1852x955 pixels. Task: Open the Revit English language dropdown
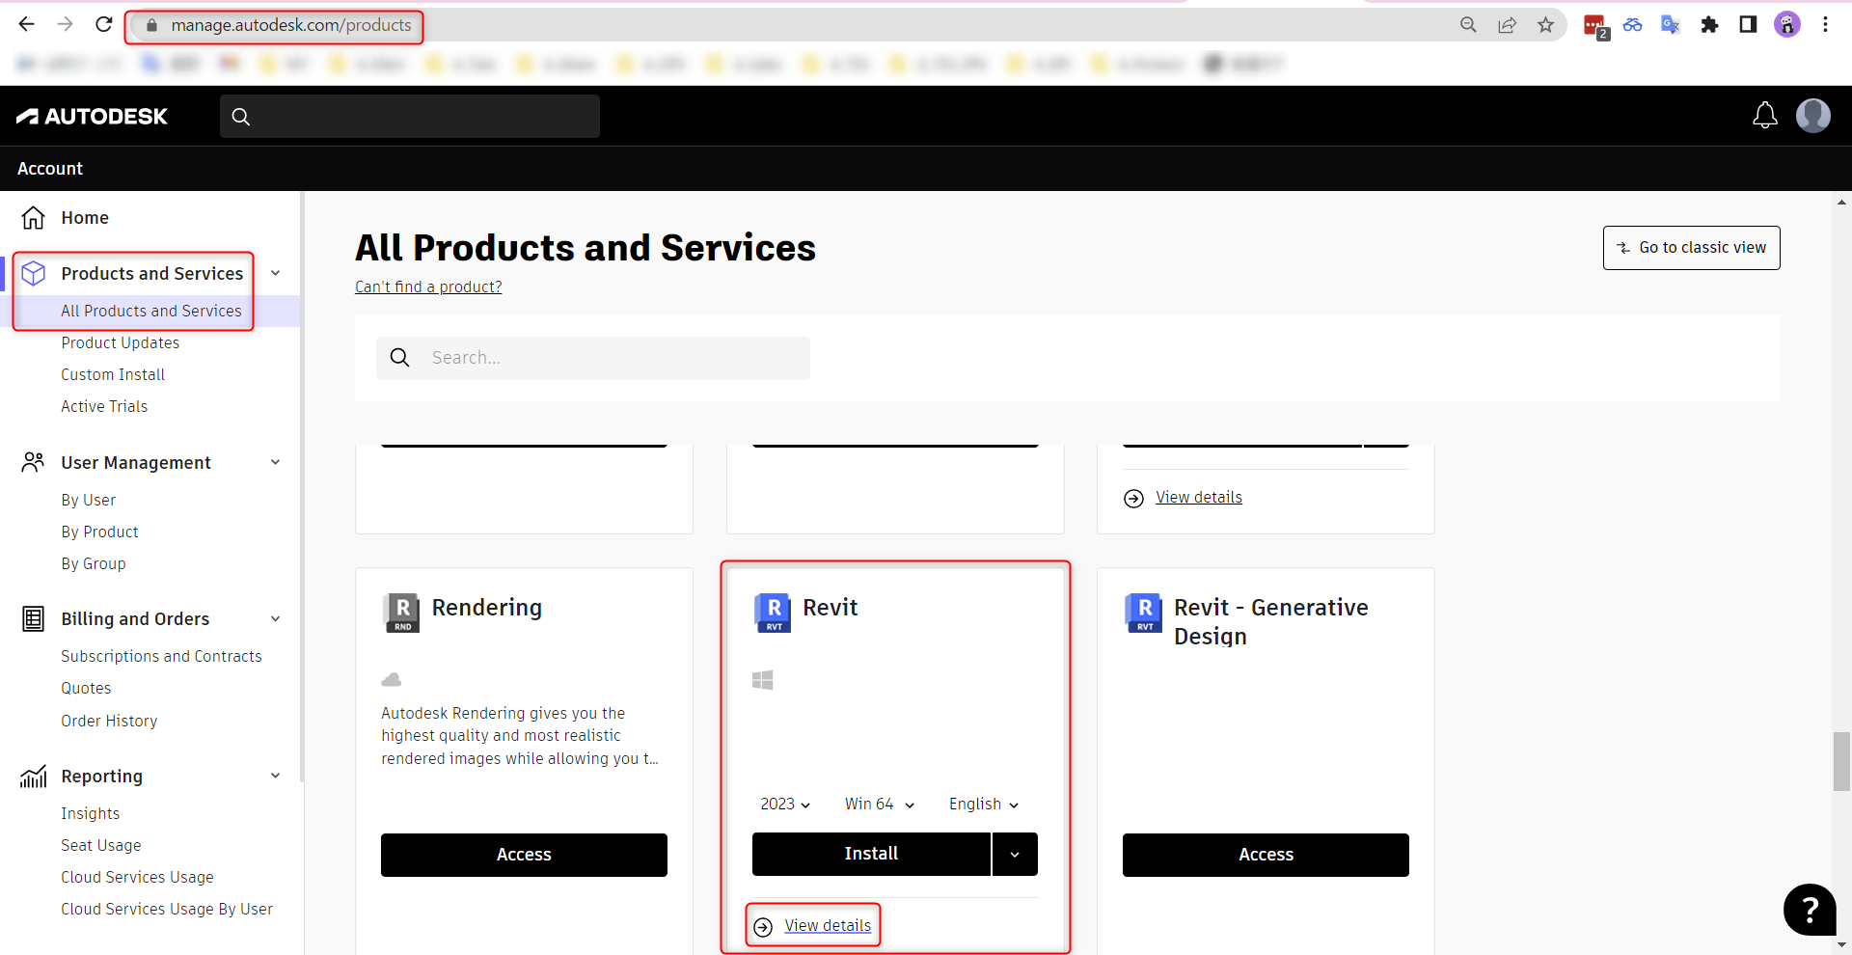pos(984,805)
